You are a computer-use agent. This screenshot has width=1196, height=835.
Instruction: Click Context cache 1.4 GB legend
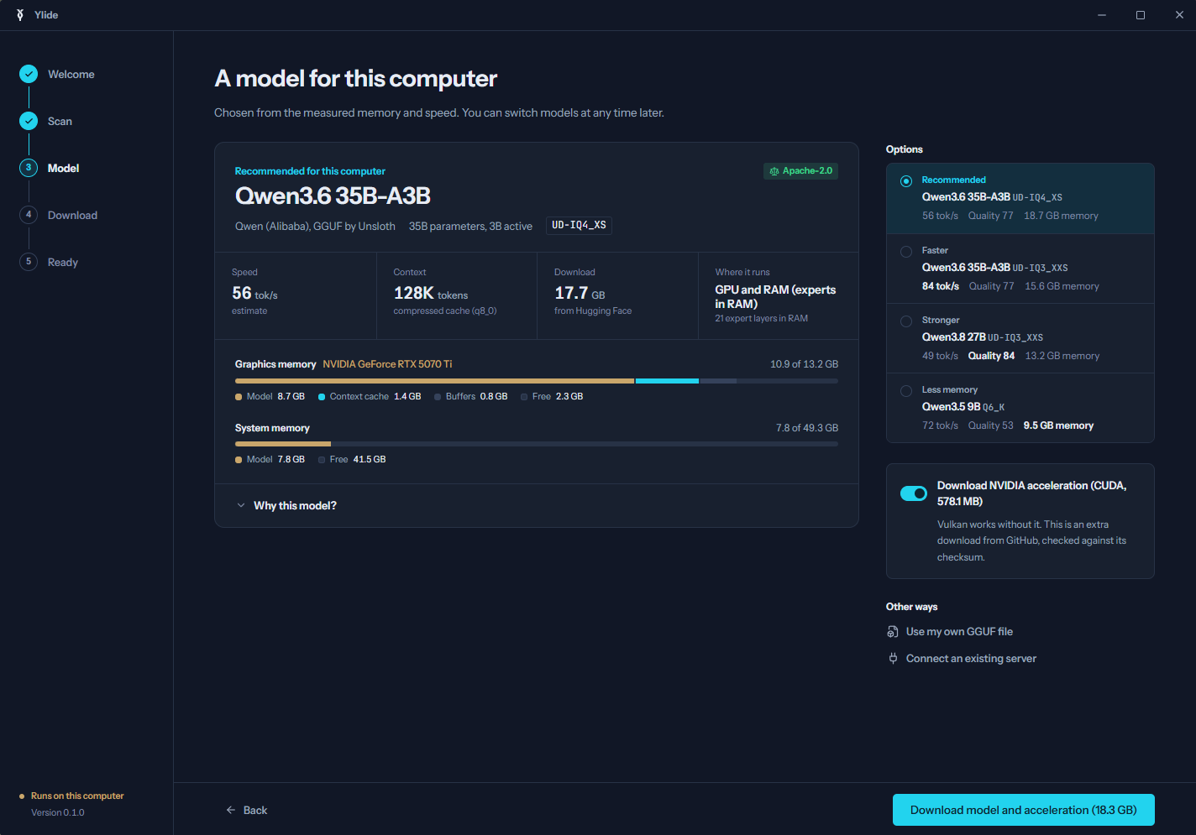370,396
